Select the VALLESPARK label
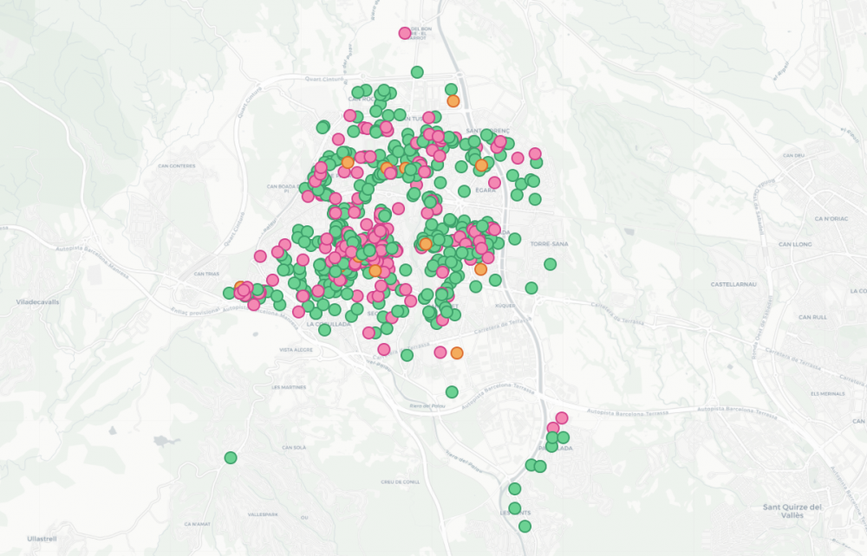Viewport: 867px width, 556px height. click(x=263, y=514)
